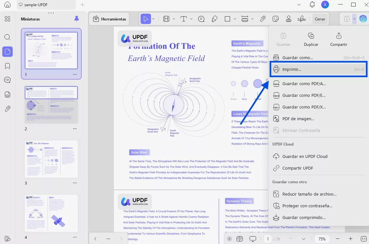
Task: Select the thumbnails panel icon
Action: click(7, 51)
